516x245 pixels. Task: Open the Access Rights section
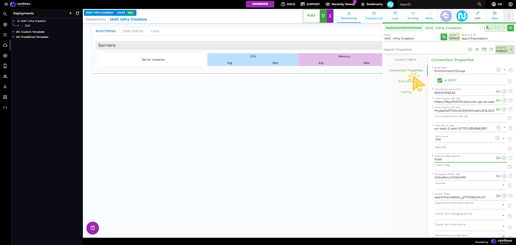point(405,60)
